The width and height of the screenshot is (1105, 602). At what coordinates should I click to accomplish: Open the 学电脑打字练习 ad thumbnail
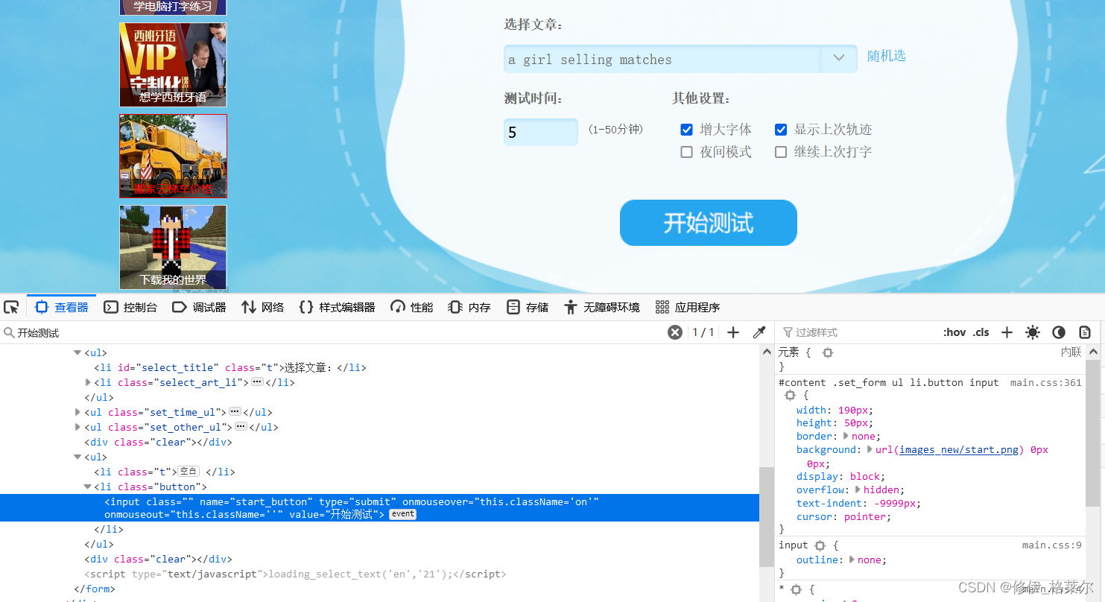click(173, 7)
